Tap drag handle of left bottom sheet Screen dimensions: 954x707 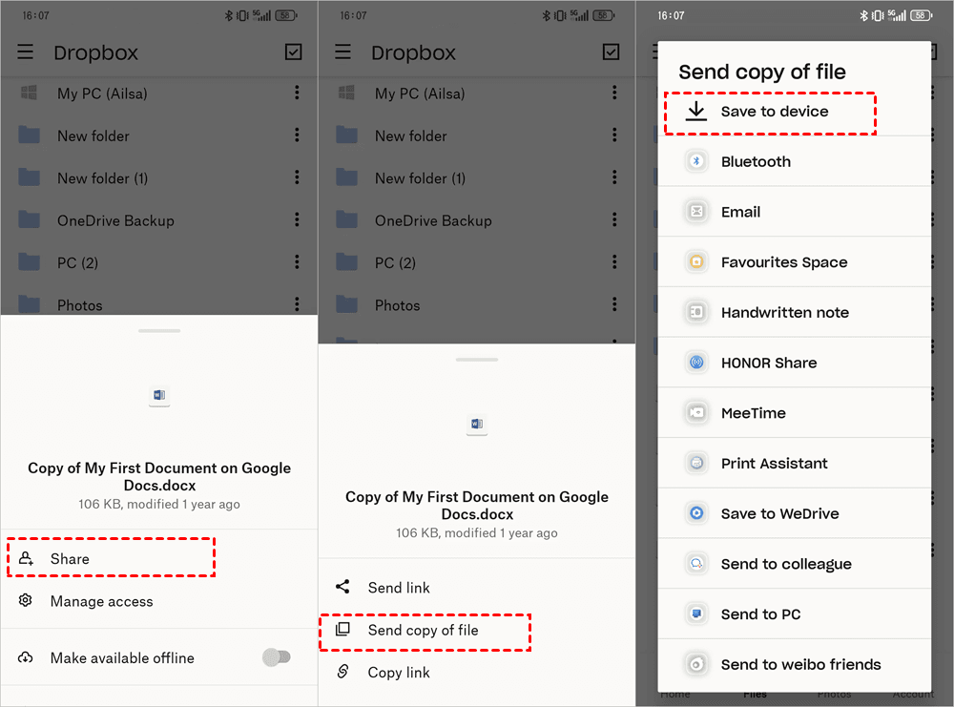(x=159, y=331)
